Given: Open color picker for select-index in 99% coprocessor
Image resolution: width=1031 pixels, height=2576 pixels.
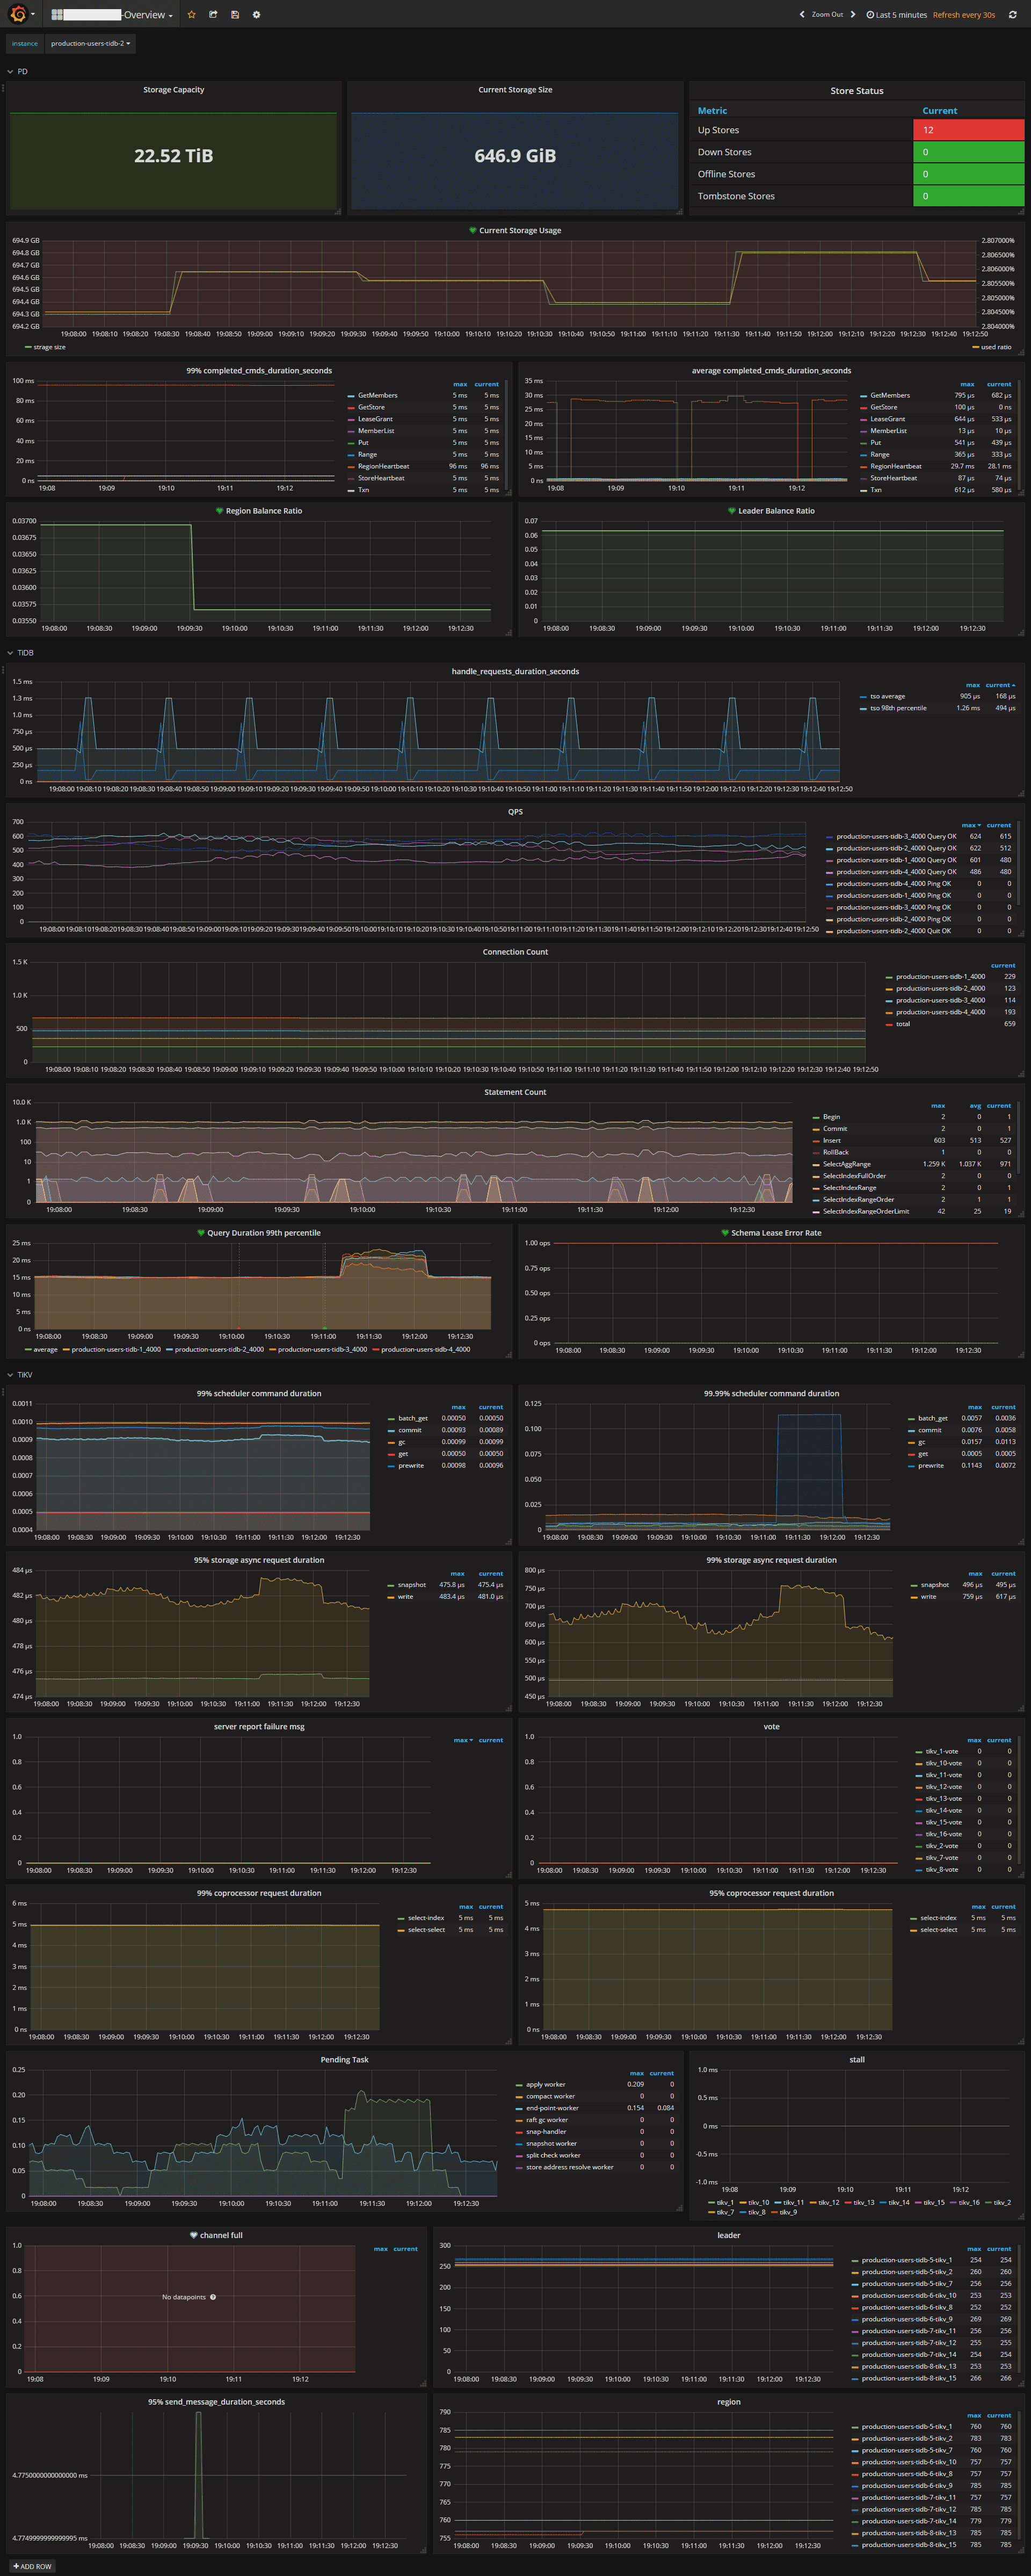Looking at the screenshot, I should [x=401, y=1918].
